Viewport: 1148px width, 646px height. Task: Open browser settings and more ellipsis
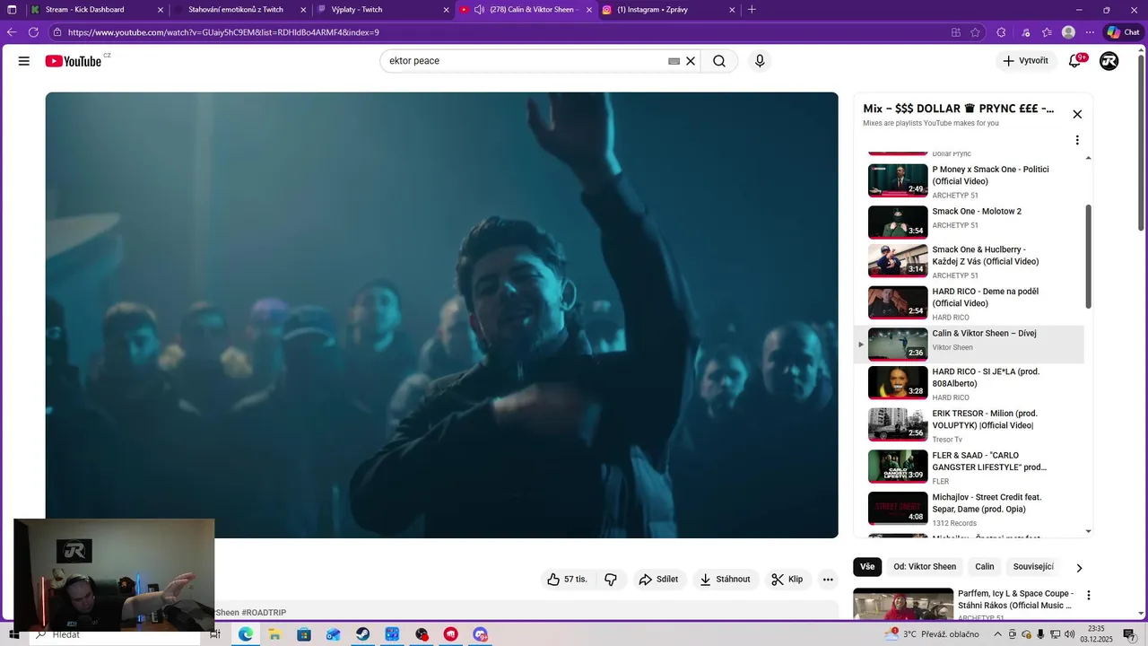click(x=1090, y=32)
